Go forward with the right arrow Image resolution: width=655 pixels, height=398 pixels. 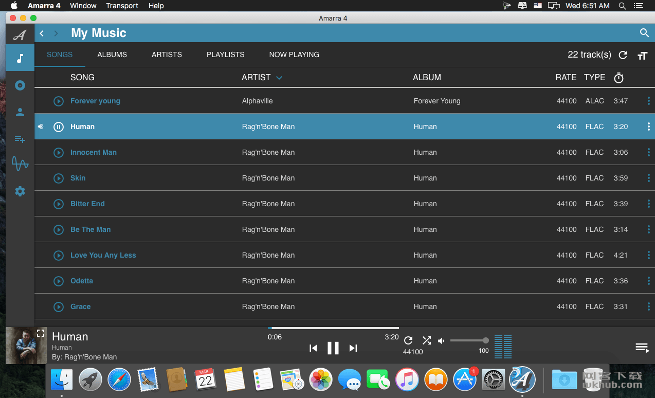(x=56, y=33)
